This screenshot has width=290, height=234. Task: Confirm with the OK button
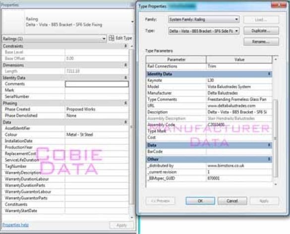200,201
